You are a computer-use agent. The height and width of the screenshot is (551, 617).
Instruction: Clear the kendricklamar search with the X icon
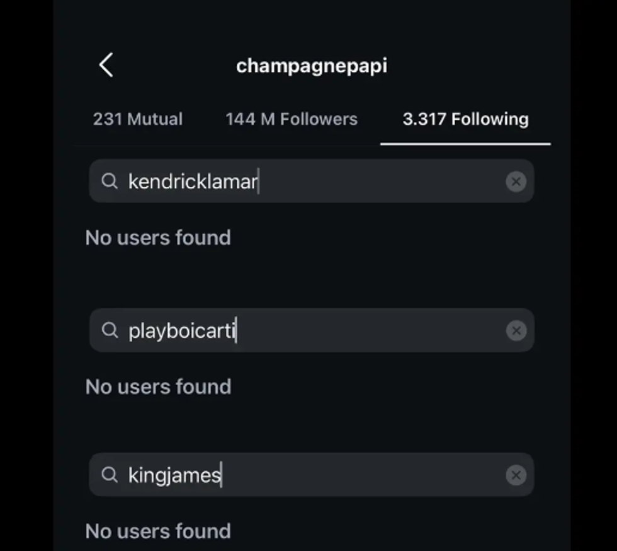pyautogui.click(x=516, y=182)
